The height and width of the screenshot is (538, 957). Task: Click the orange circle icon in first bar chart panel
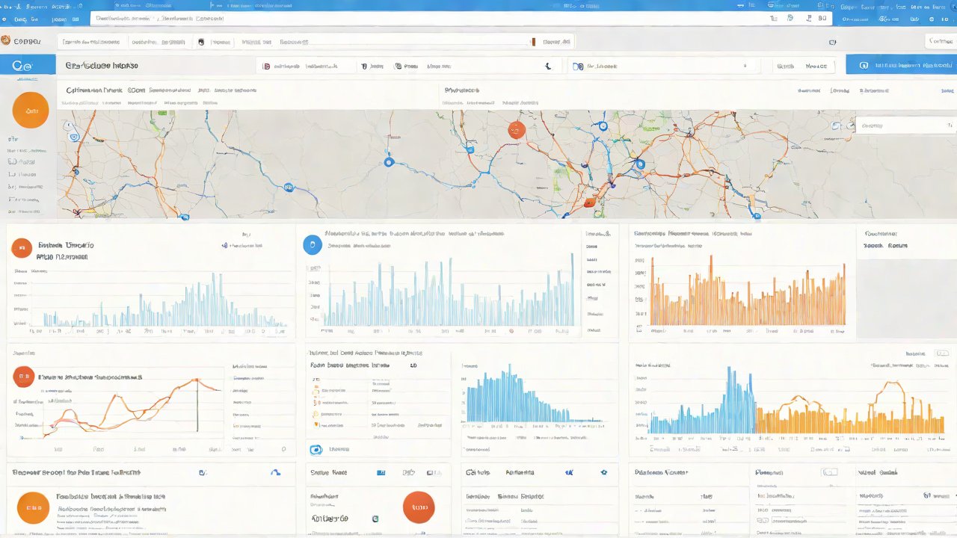click(22, 248)
